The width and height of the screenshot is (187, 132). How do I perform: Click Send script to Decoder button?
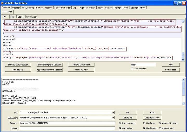[x=18, y=65]
